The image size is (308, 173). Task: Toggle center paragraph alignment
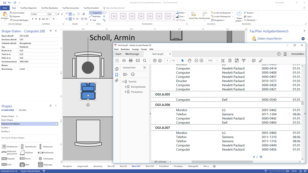click(x=70, y=19)
